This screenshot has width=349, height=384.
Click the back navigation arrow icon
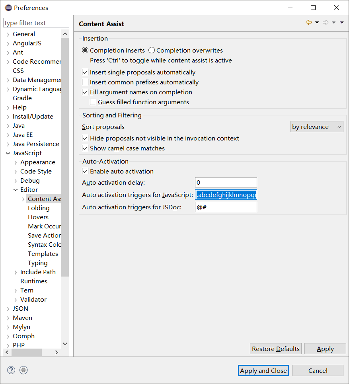point(308,22)
